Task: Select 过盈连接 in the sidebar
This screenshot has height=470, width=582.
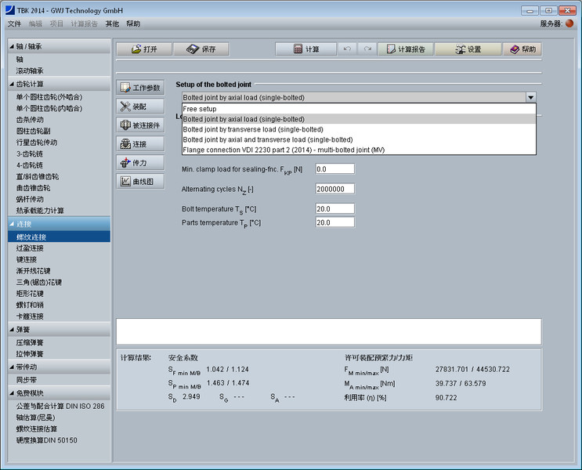Action: [31, 248]
